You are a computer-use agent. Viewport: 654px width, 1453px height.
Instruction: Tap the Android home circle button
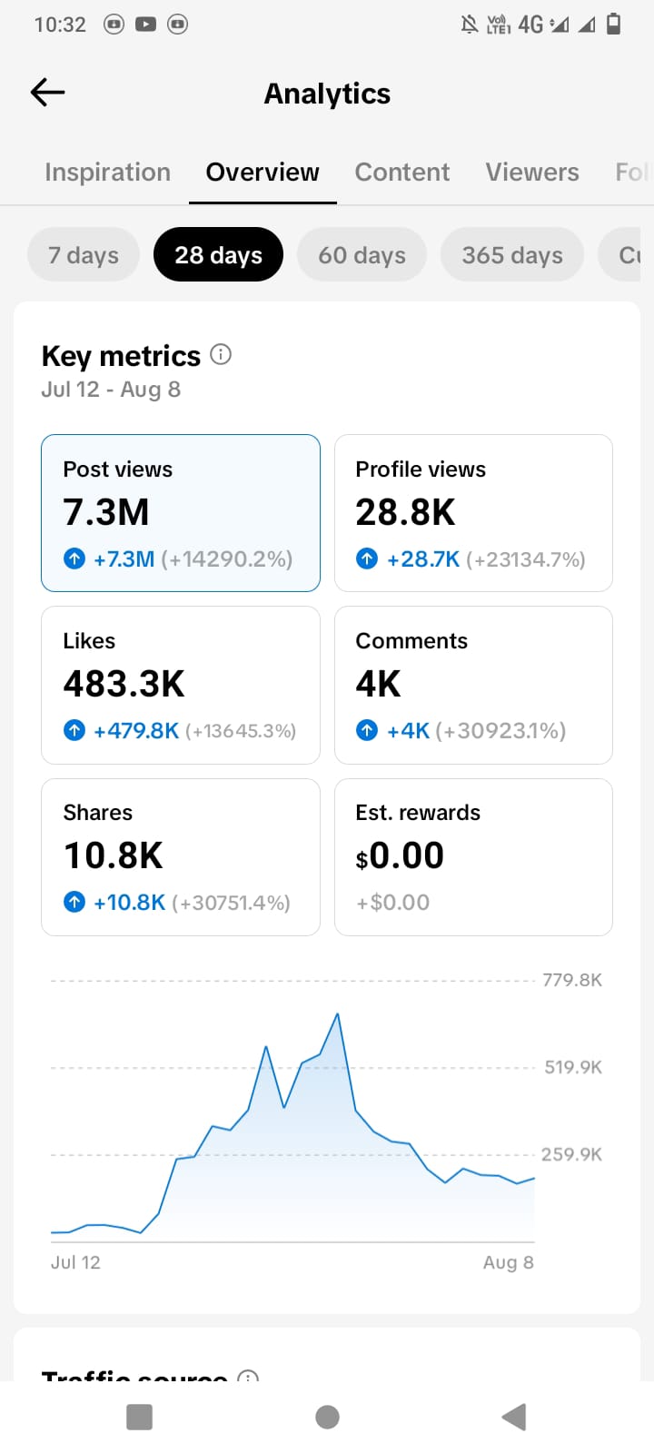(327, 1417)
